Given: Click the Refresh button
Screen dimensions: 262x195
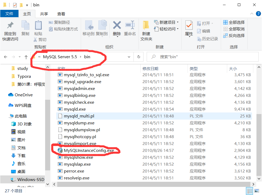Looking at the screenshot, I should 139,57.
